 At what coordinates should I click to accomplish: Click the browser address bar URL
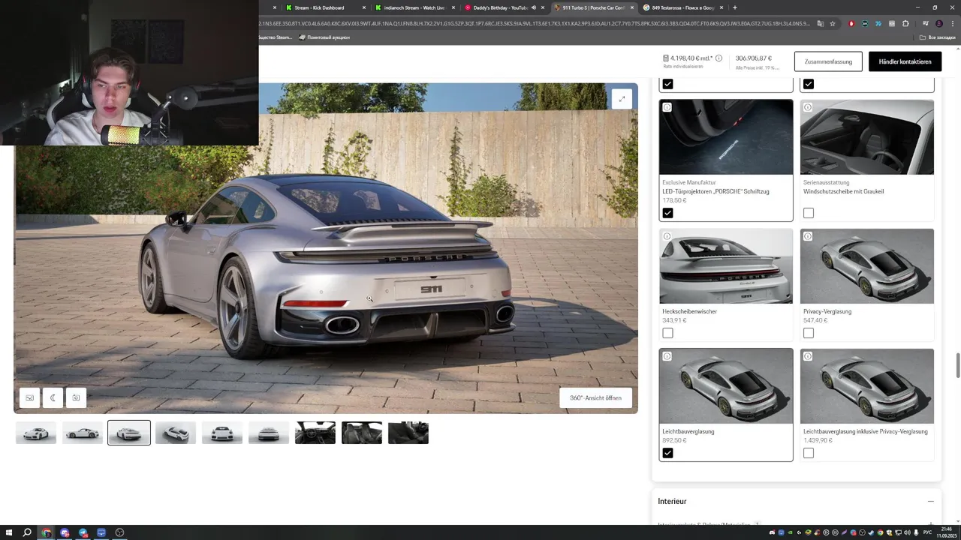535,23
